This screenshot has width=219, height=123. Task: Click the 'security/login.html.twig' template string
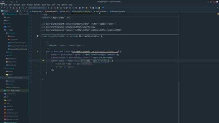(x=95, y=61)
